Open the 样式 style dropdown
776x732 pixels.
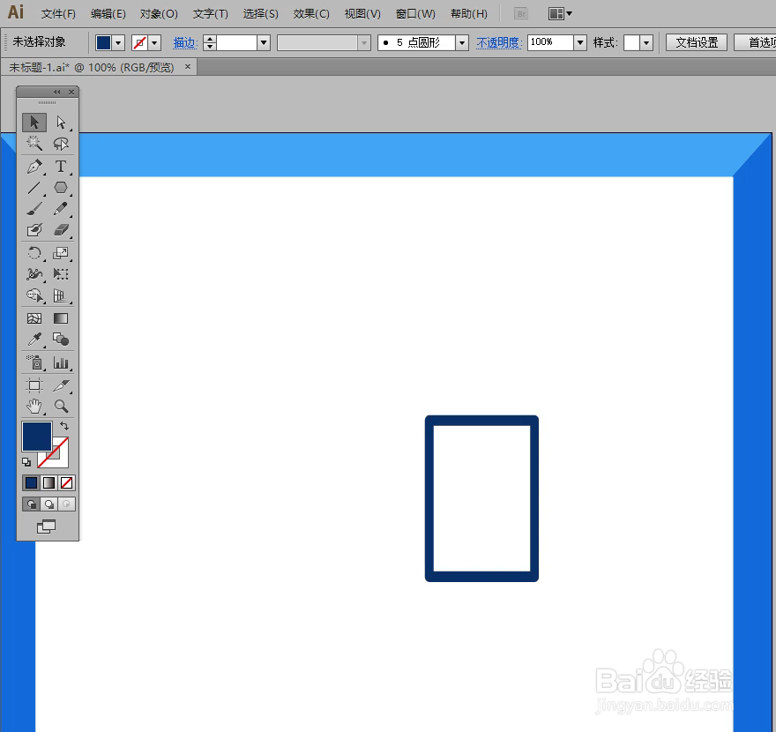645,43
